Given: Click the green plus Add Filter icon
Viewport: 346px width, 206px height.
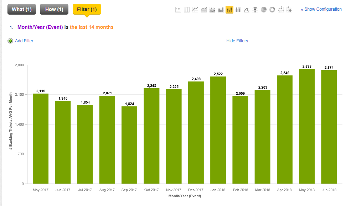Looking at the screenshot, I should (10, 41).
